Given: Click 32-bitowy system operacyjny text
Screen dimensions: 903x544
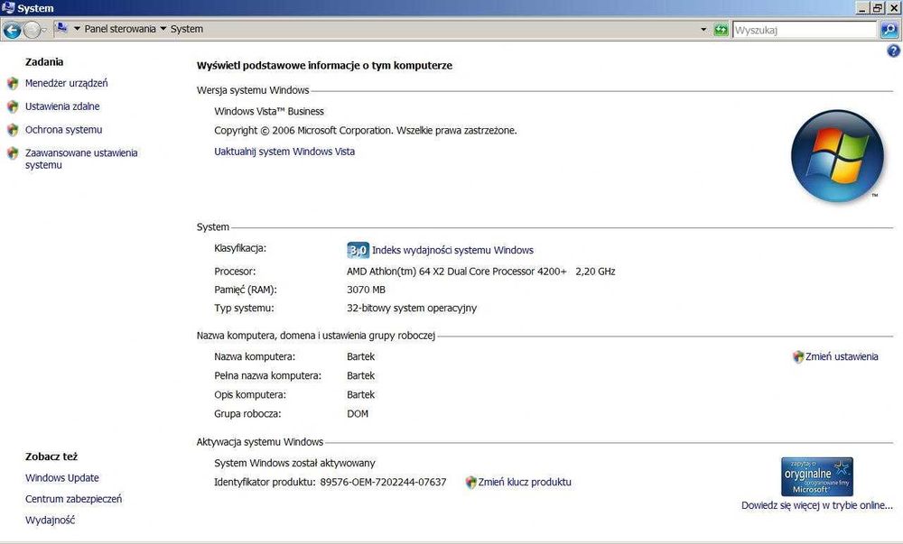Looking at the screenshot, I should (412, 309).
